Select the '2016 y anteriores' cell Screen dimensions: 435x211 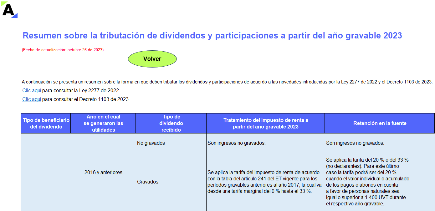pos(104,172)
